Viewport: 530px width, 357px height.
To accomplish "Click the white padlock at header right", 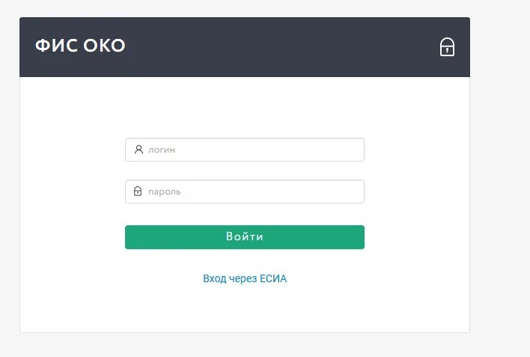I will [x=447, y=46].
